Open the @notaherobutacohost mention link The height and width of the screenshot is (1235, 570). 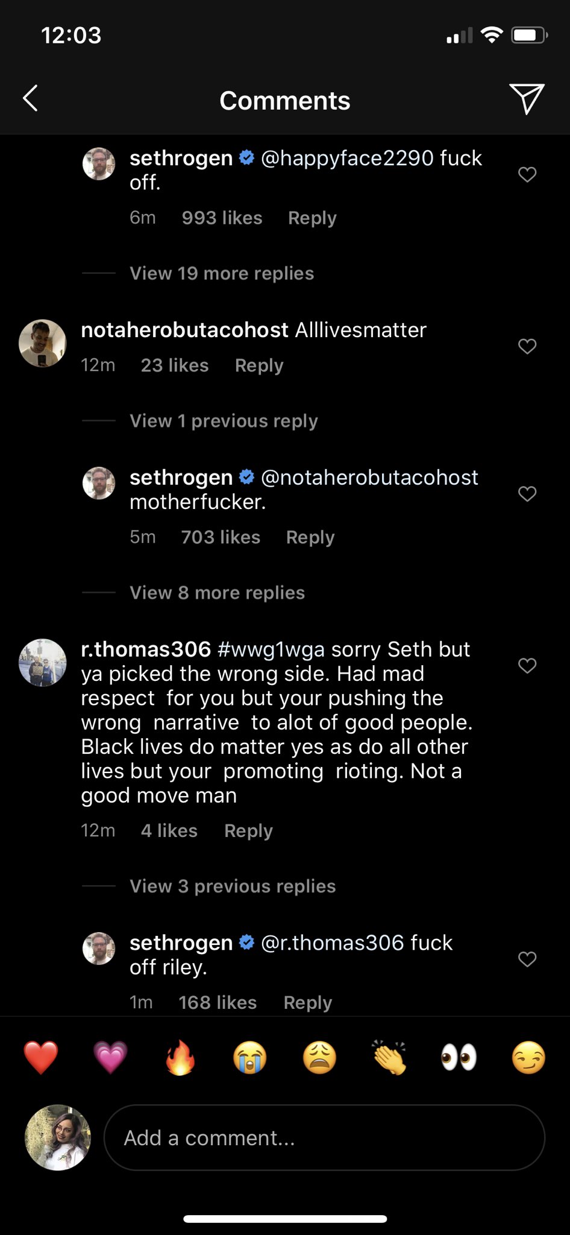point(369,478)
